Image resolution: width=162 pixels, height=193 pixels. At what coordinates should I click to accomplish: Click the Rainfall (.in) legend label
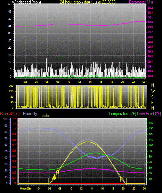point(10,114)
